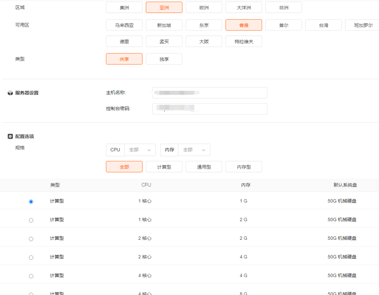
Task: Choose the 独享 type option
Action: click(x=164, y=59)
